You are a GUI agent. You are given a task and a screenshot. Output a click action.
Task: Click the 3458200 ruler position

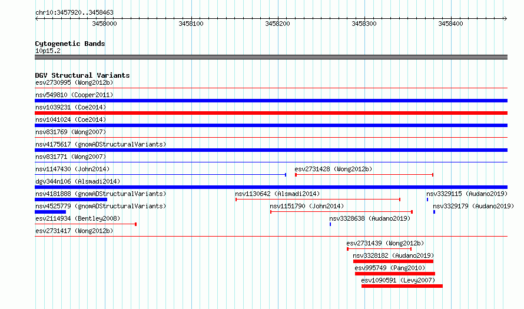click(x=277, y=24)
